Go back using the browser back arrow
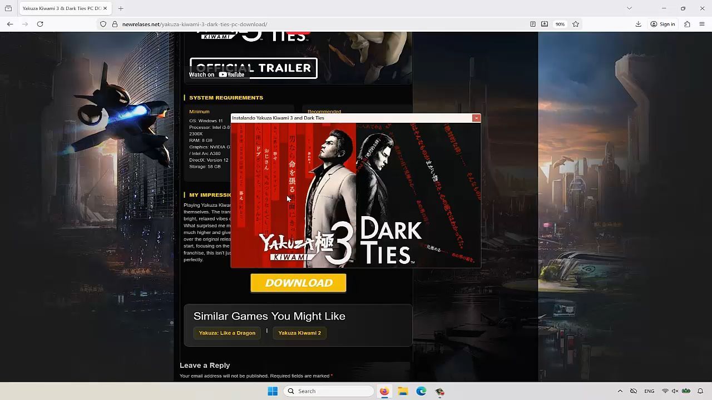 tap(10, 24)
